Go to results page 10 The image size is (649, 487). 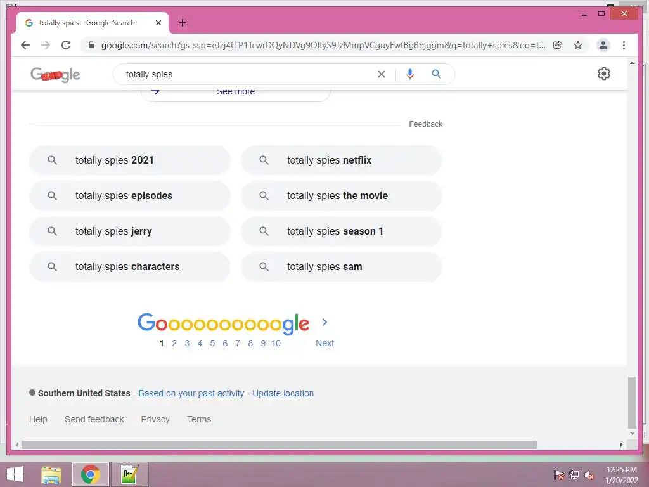276,343
